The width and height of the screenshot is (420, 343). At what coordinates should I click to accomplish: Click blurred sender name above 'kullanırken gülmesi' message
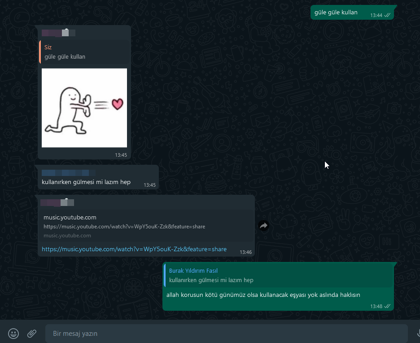(x=69, y=173)
